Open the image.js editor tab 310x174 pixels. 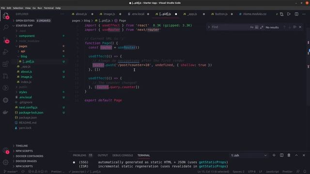[x=109, y=14]
